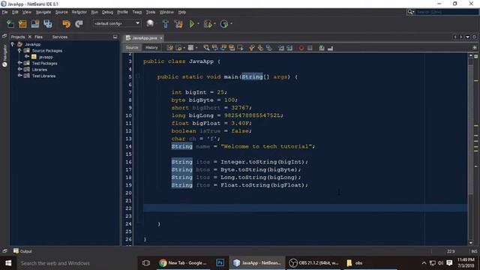This screenshot has width=480, height=270.
Task: Minimize the Projects window group
Action: [x=115, y=37]
